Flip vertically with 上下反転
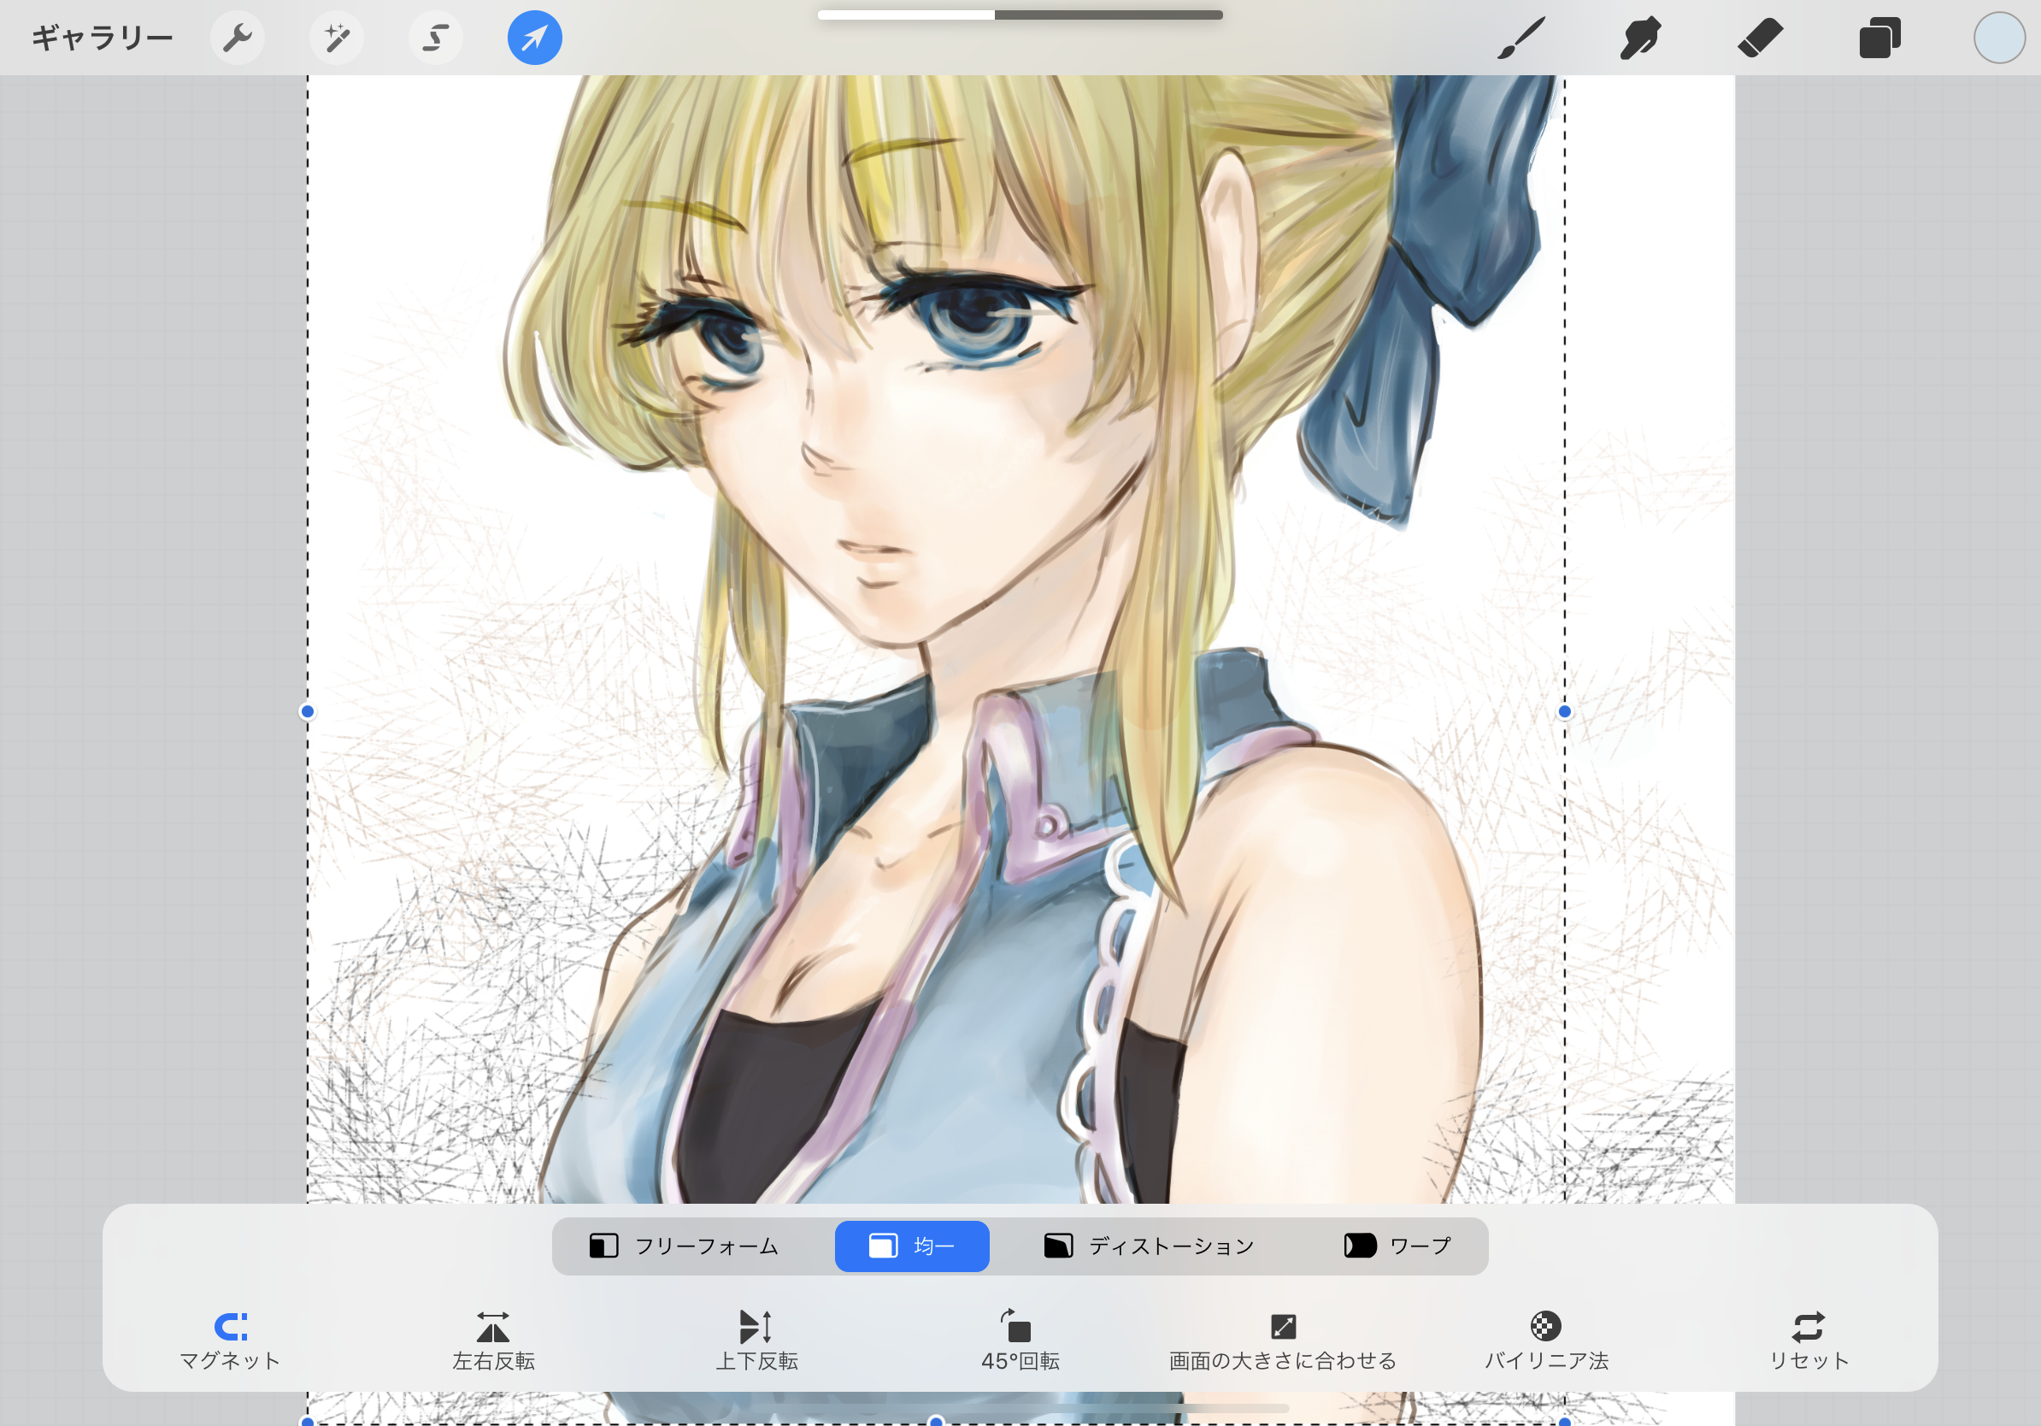Image resolution: width=2041 pixels, height=1426 pixels. [x=756, y=1341]
